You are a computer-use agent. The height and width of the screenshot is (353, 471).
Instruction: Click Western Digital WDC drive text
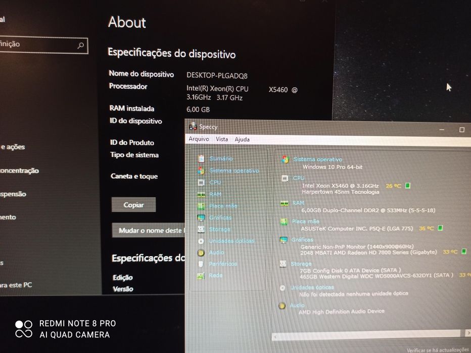[376, 276]
